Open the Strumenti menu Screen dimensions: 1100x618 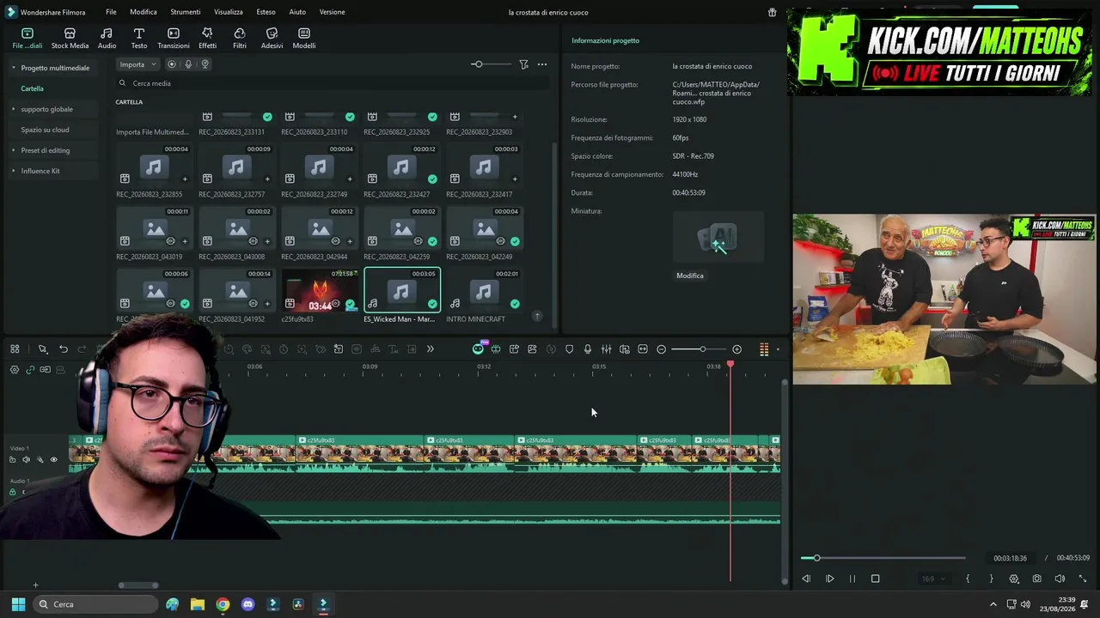tap(186, 12)
